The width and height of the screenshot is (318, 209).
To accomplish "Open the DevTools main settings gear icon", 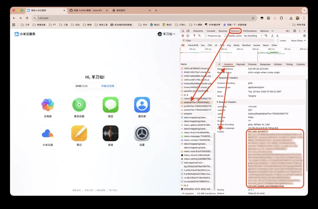I will click(294, 31).
